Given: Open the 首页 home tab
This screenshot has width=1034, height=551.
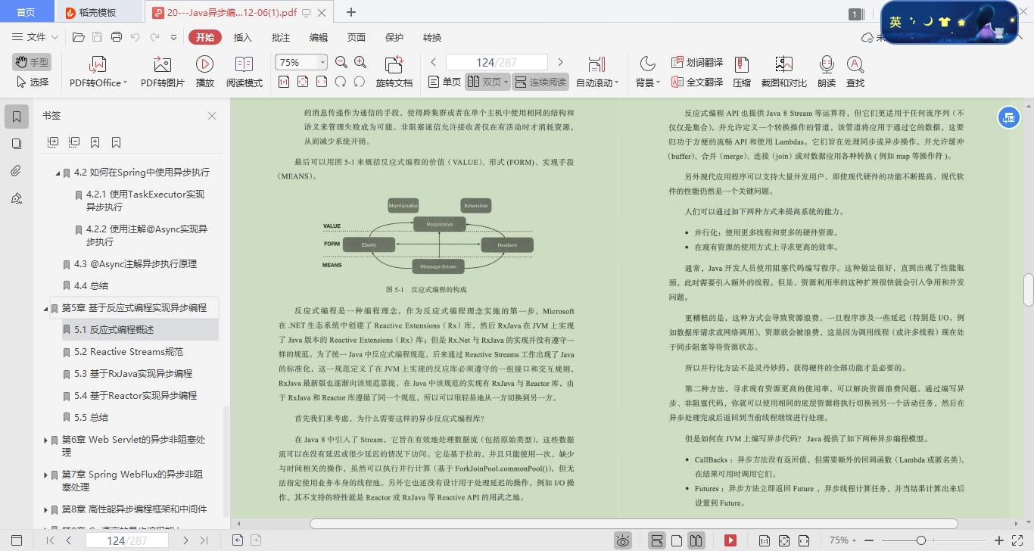Looking at the screenshot, I should (x=26, y=12).
